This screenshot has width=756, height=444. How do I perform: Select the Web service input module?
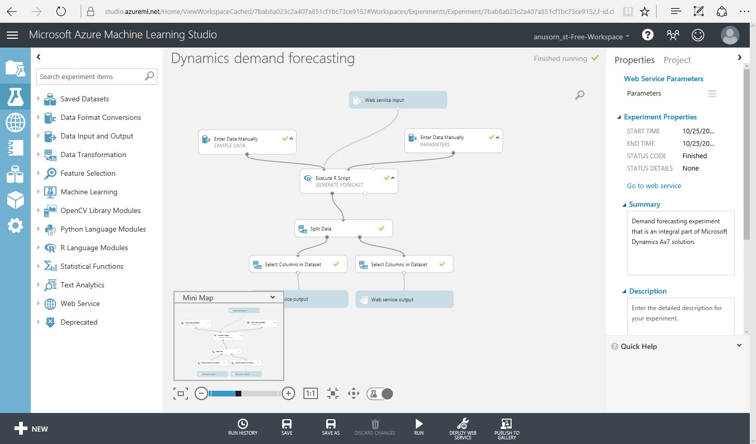click(x=398, y=100)
